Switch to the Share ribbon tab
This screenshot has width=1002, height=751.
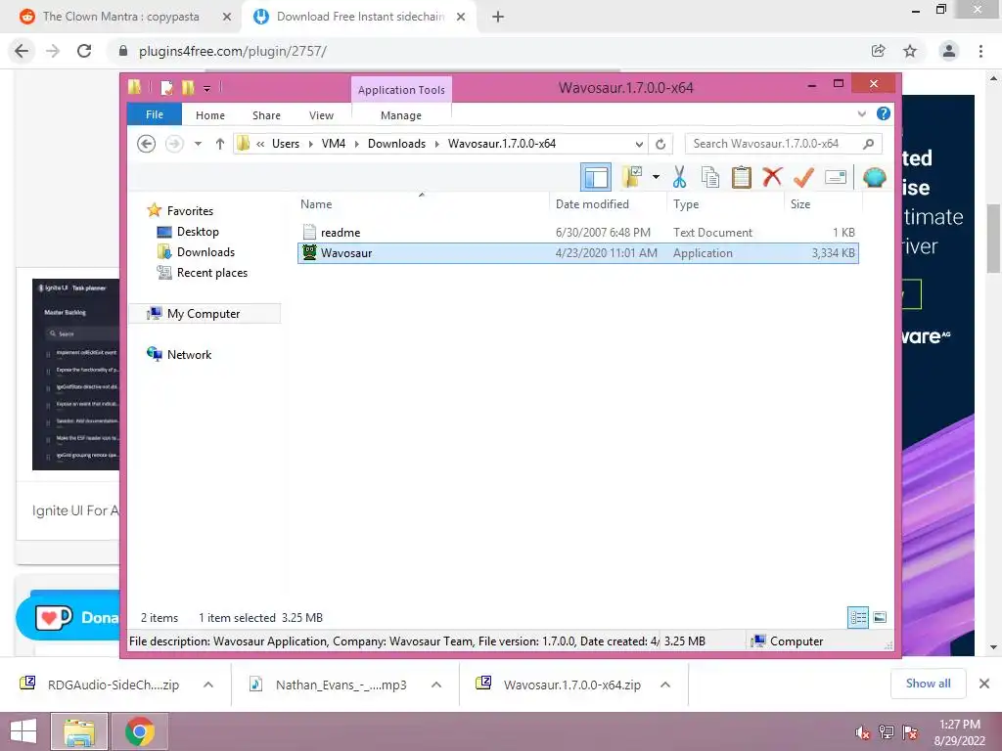pyautogui.click(x=266, y=115)
